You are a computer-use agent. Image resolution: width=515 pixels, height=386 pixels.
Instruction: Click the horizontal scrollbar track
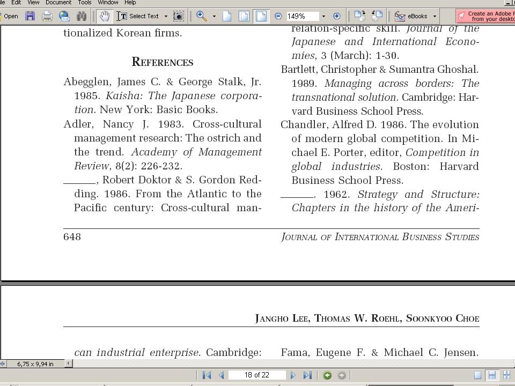pos(292,363)
